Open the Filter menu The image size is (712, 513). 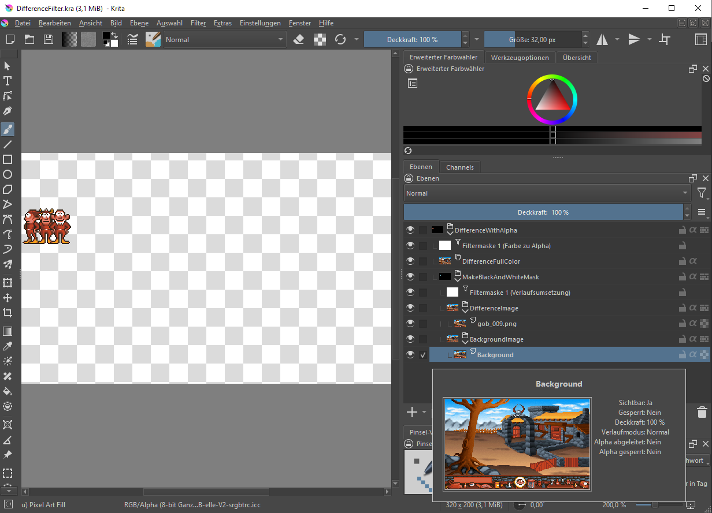pos(198,23)
